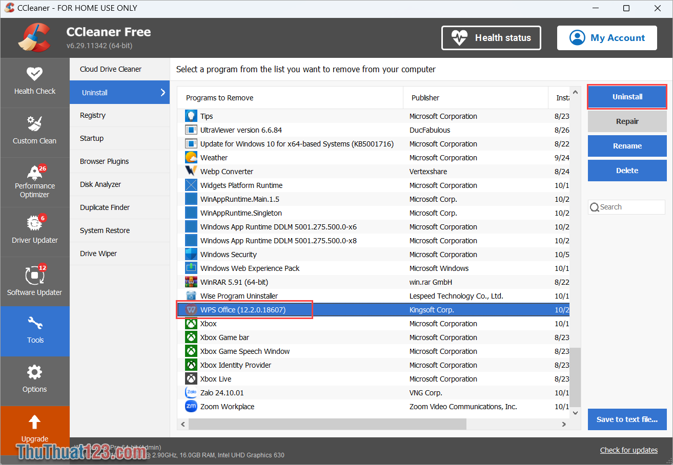Click the Wise Program Uninstaller icon
This screenshot has width=673, height=465.
191,296
